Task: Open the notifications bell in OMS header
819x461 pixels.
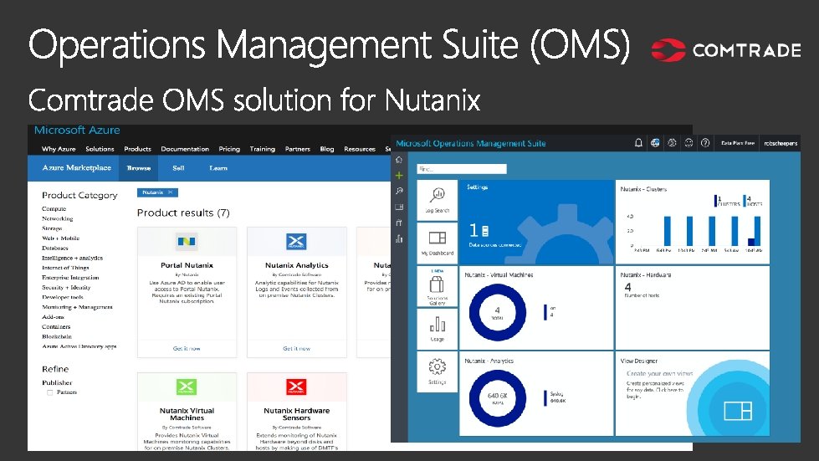Action: pyautogui.click(x=638, y=142)
